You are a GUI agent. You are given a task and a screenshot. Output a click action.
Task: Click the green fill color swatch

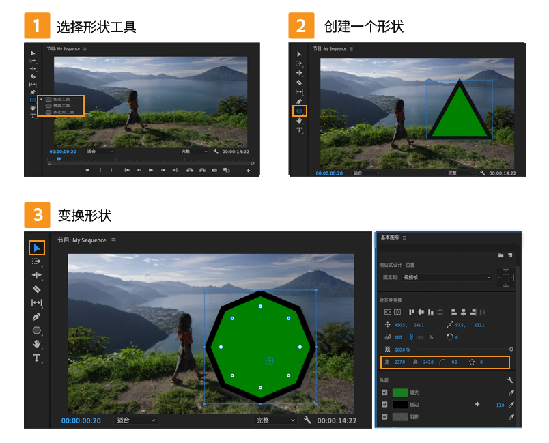[399, 392]
